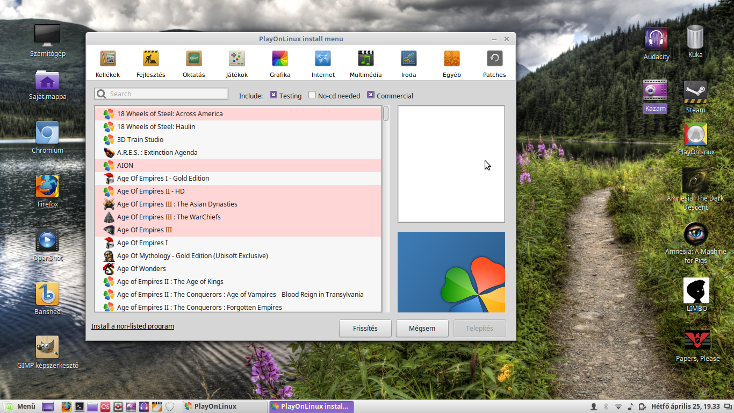734x413 pixels.
Task: Launch Amnesia: A Machine for Pigs
Action: [695, 243]
